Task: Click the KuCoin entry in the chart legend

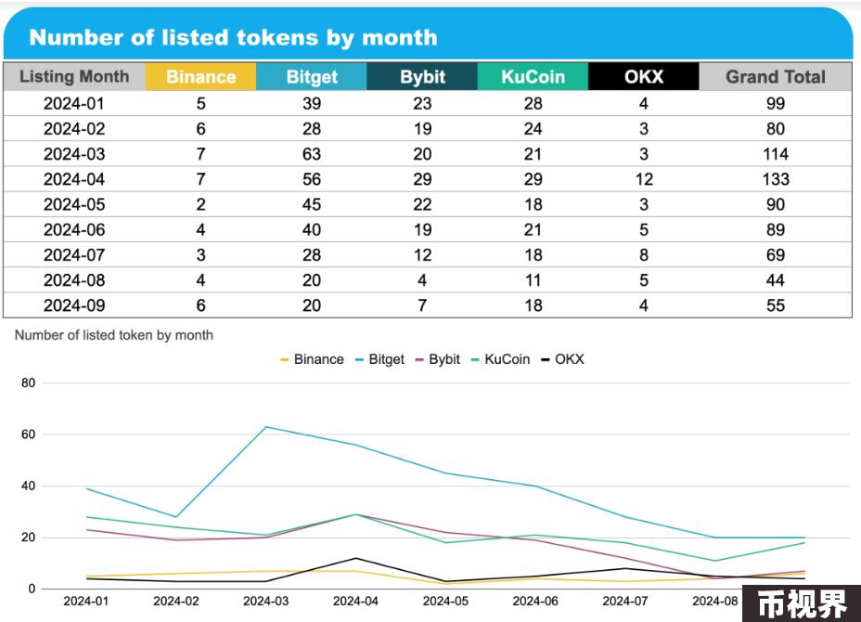Action: [501, 359]
